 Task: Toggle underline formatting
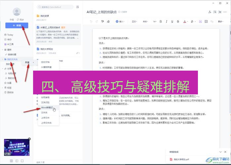pyautogui.click(x=172, y=21)
